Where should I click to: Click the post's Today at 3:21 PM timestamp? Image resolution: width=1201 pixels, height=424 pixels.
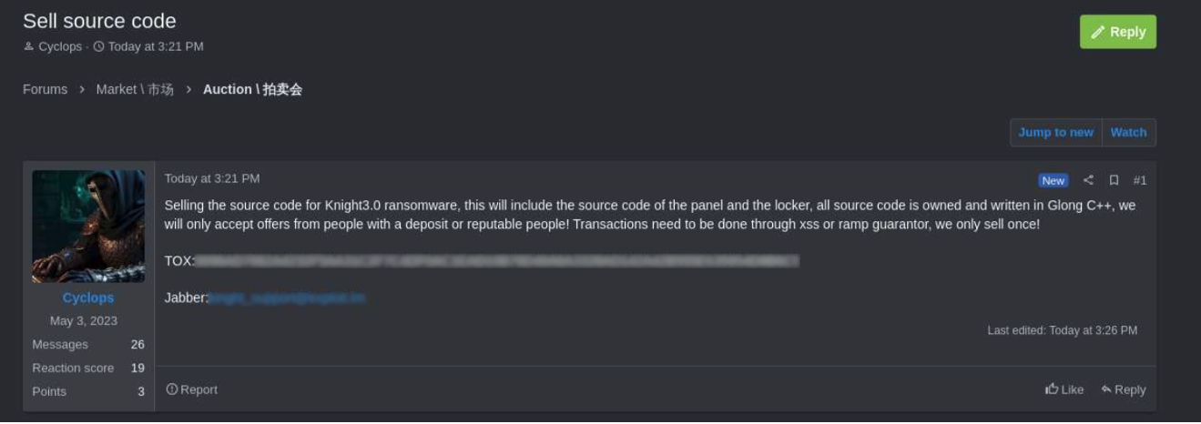click(x=212, y=178)
